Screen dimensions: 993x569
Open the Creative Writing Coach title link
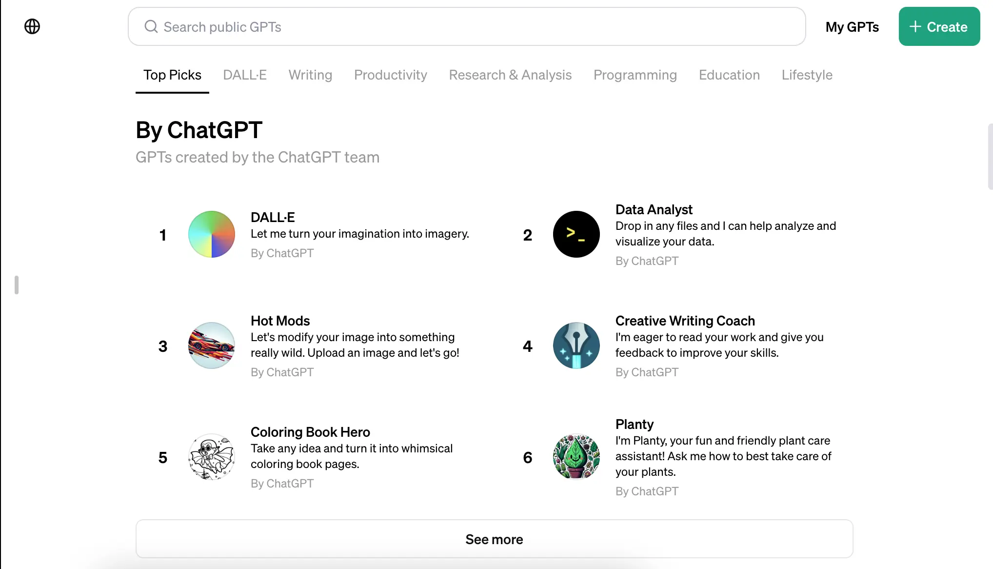(x=685, y=321)
